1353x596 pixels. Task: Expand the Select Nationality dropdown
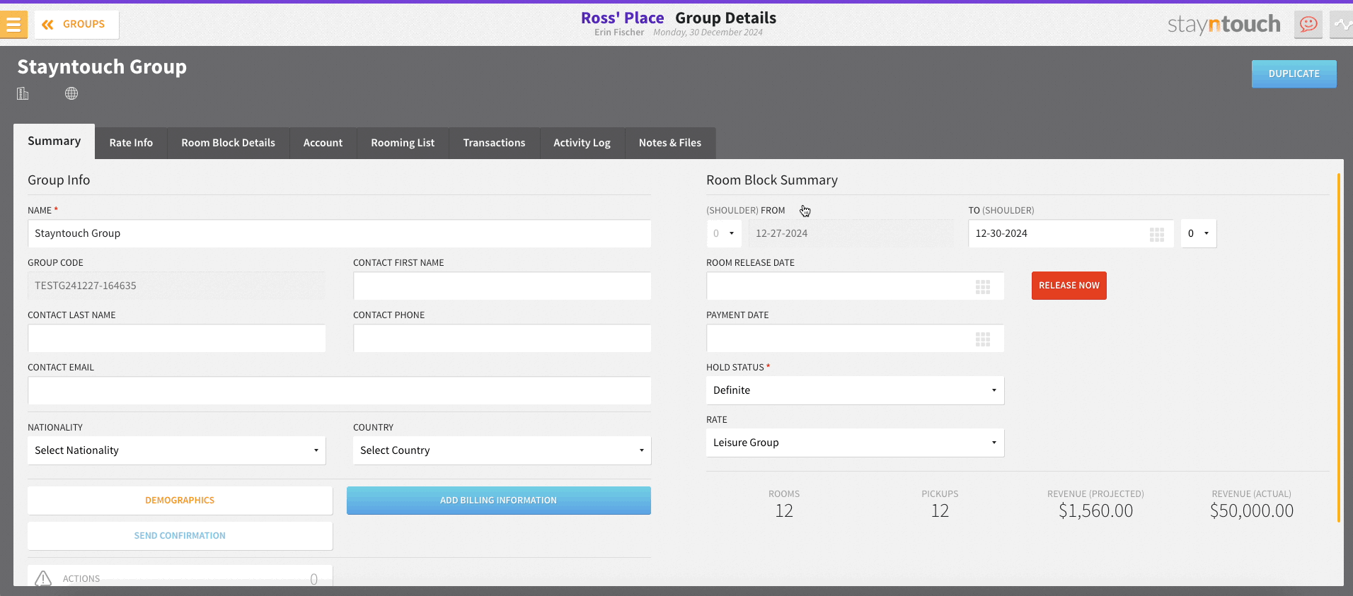176,450
